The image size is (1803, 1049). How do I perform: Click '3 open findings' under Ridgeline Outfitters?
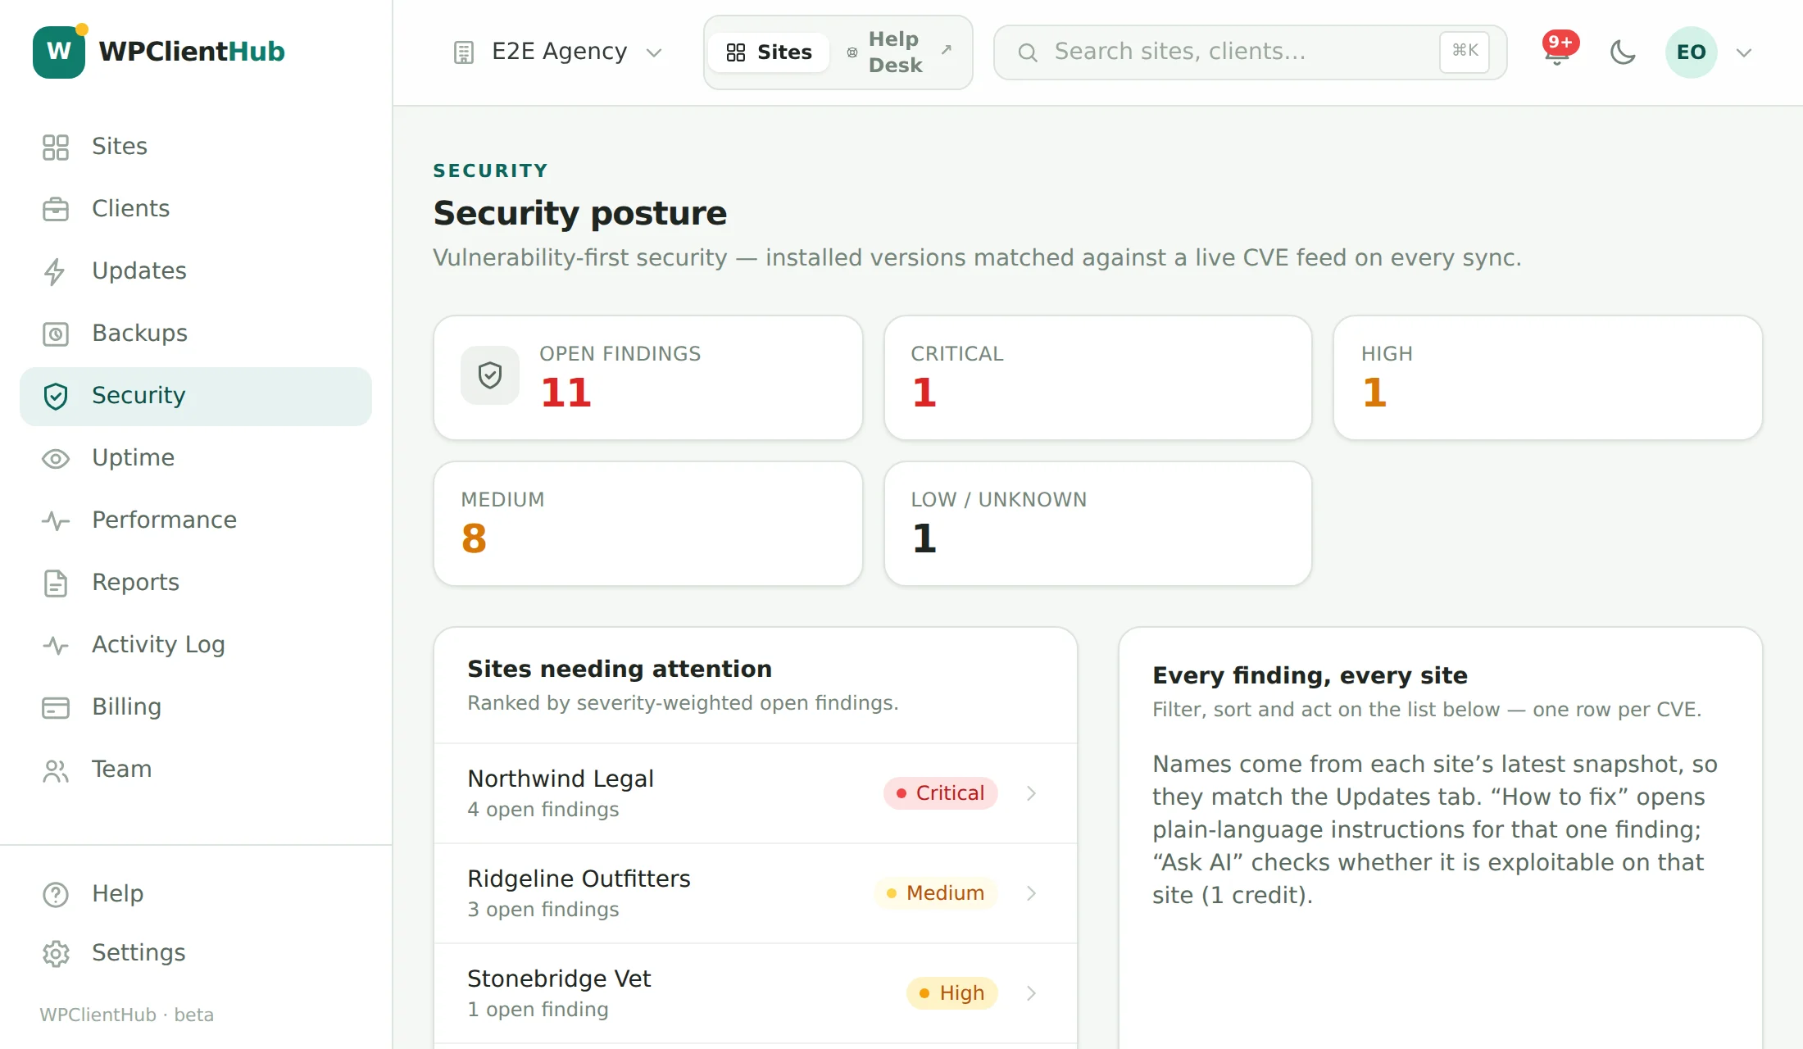point(543,910)
